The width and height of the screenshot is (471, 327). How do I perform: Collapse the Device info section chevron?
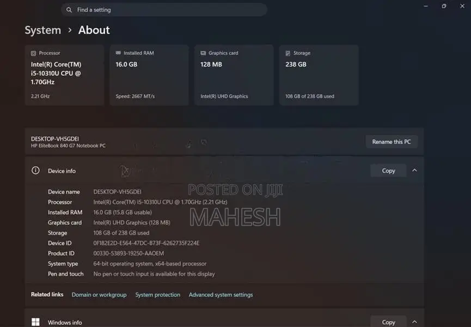[414, 171]
